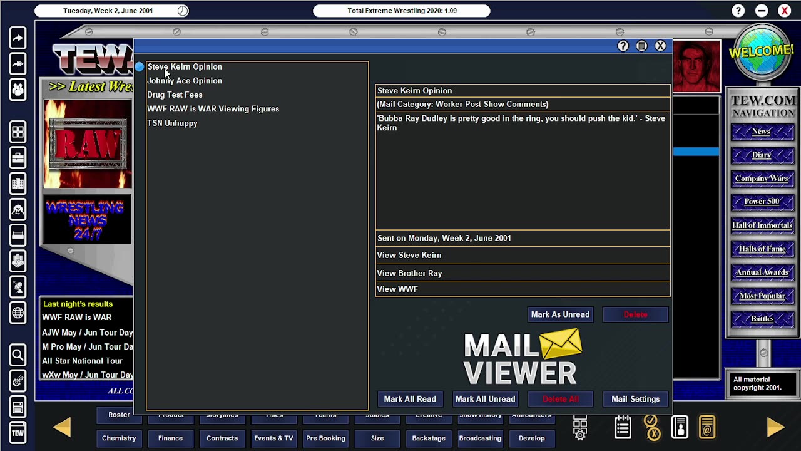The width and height of the screenshot is (801, 451).
Task: Open the address book contact icon
Action: coord(680,427)
